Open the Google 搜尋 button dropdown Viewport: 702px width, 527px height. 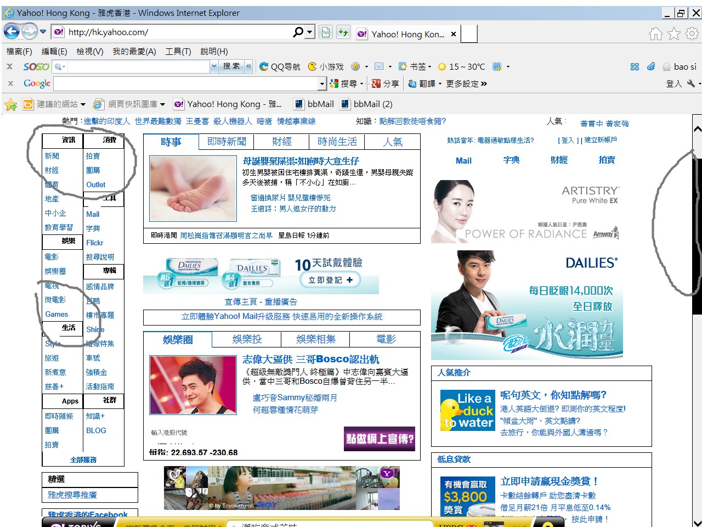point(361,84)
